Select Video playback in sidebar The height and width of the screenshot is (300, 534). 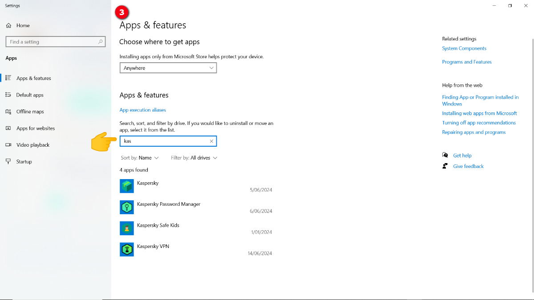(33, 145)
